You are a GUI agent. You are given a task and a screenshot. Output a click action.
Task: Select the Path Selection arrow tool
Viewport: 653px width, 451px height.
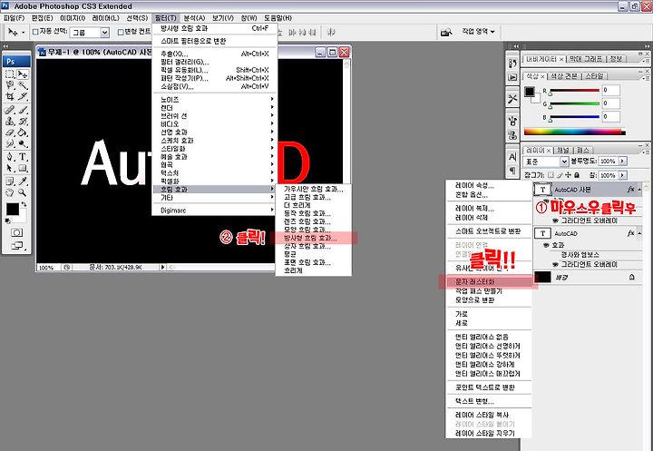coord(10,169)
